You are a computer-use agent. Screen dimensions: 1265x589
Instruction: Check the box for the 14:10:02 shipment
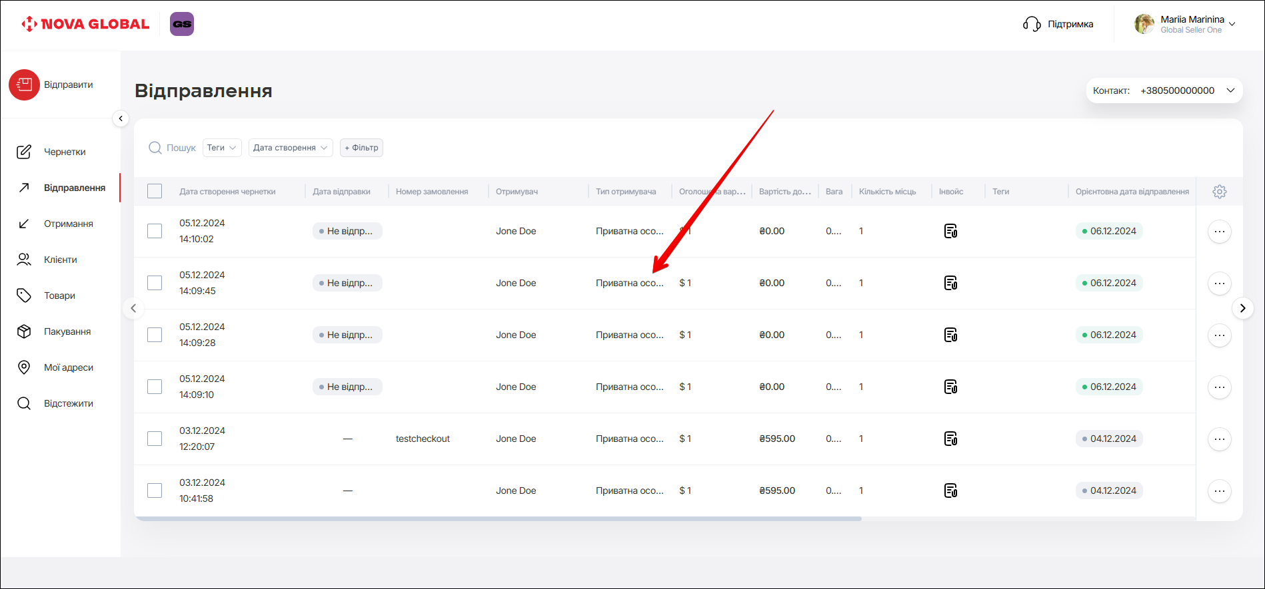pyautogui.click(x=155, y=232)
